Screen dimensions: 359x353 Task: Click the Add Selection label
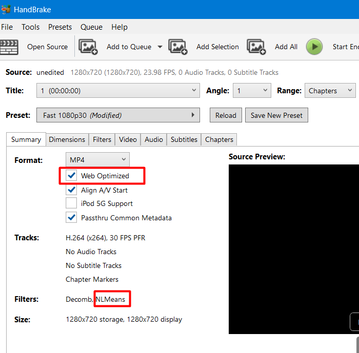pyautogui.click(x=217, y=47)
